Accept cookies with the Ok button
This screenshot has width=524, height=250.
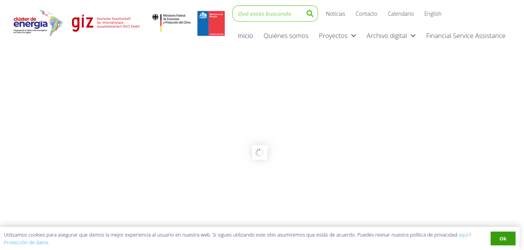[503, 238]
